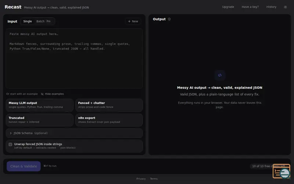Click the Input panel heading
The height and width of the screenshot is (184, 294).
pyautogui.click(x=12, y=21)
